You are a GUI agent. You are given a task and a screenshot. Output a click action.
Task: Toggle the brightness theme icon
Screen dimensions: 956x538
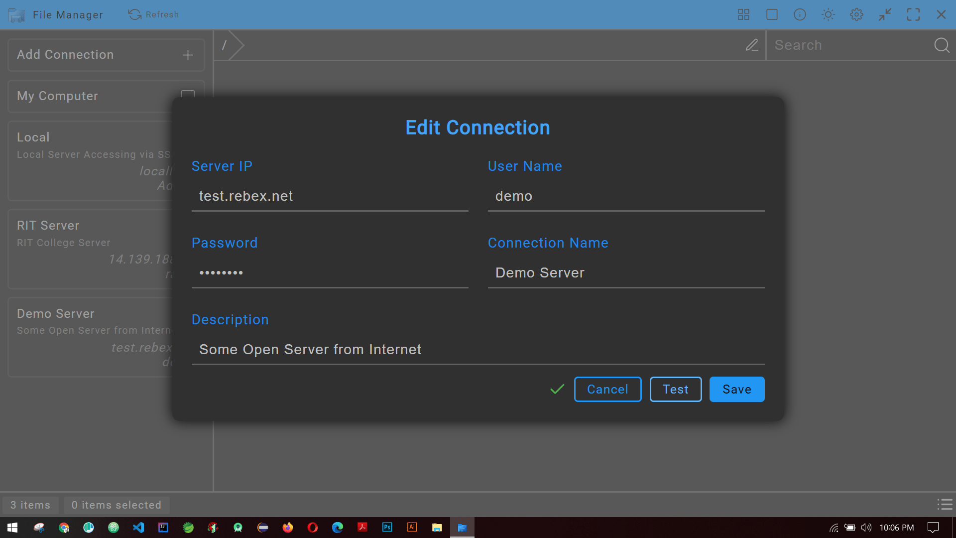(828, 14)
